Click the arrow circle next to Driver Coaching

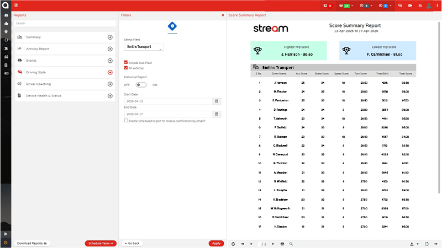pyautogui.click(x=110, y=84)
